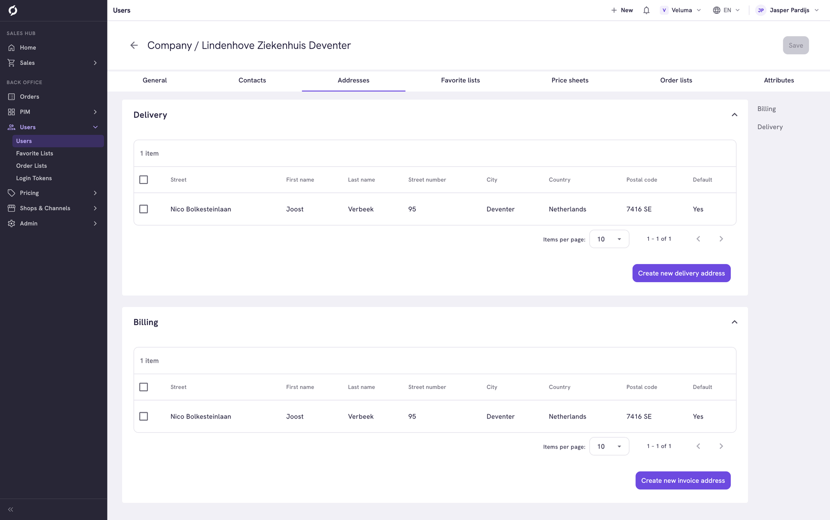The image size is (830, 520).
Task: Click the Users people icon
Action: click(x=11, y=127)
